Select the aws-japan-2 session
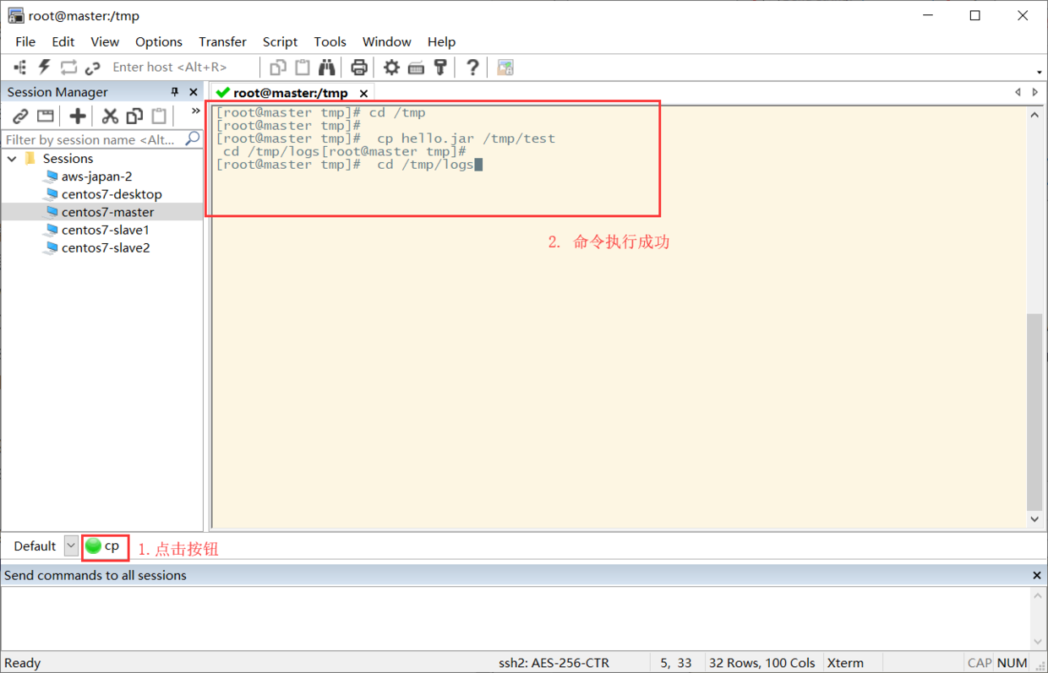The image size is (1048, 673). [96, 176]
